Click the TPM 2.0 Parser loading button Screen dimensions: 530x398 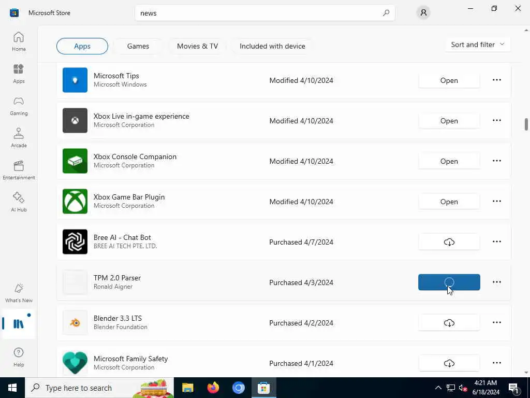(449, 282)
